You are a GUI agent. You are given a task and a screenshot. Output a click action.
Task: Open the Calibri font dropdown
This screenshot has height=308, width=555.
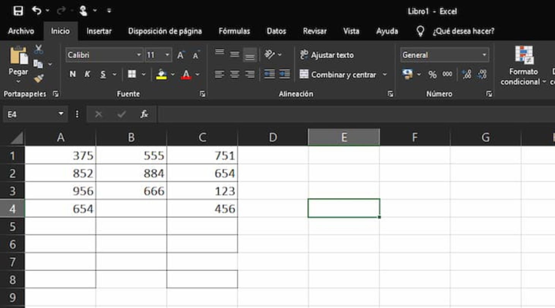pos(139,55)
